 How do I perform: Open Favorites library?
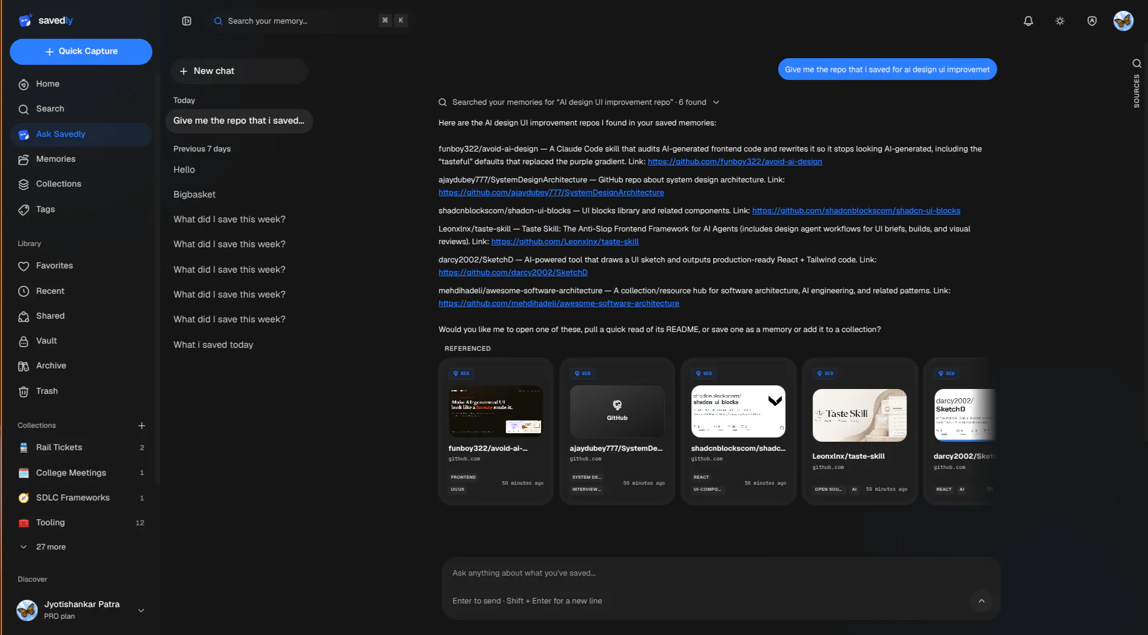click(x=81, y=266)
